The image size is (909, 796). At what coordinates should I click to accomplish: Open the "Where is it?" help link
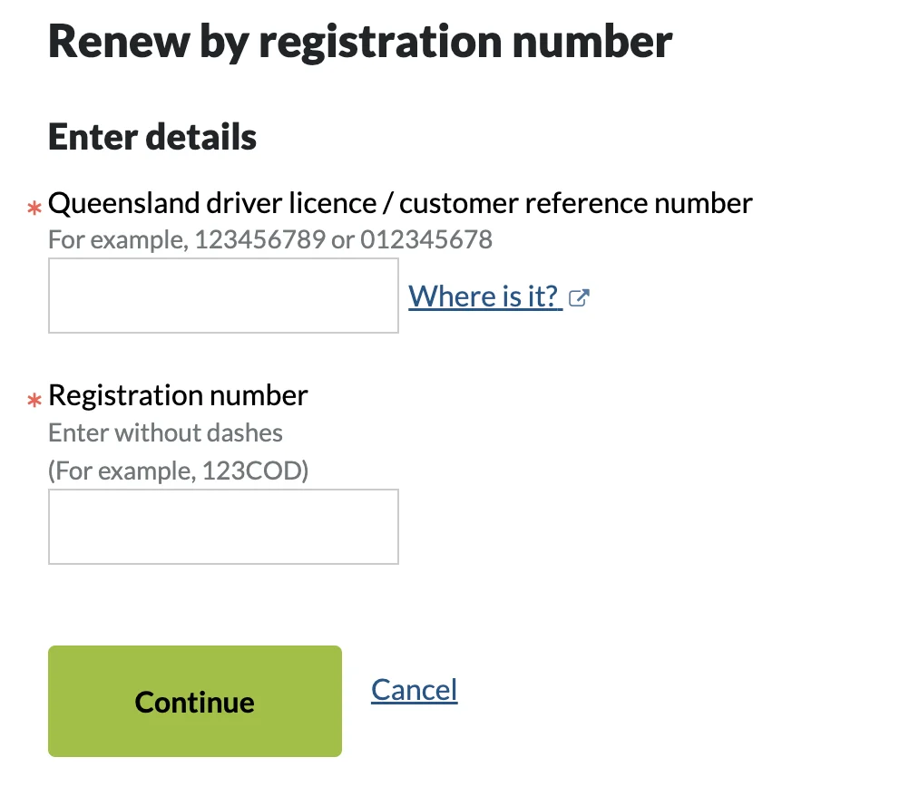484,296
